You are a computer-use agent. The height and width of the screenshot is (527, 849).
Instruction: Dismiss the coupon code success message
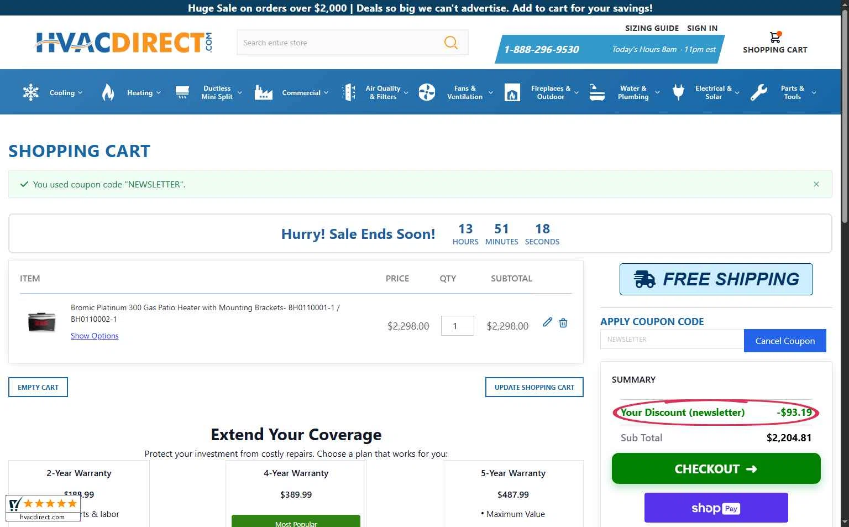(816, 184)
